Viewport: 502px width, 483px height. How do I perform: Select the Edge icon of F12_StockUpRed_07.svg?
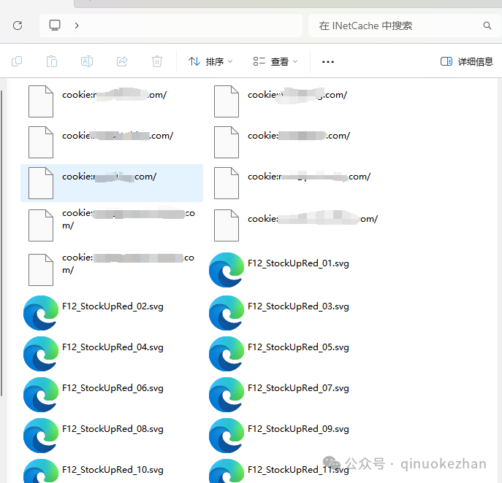pos(227,395)
